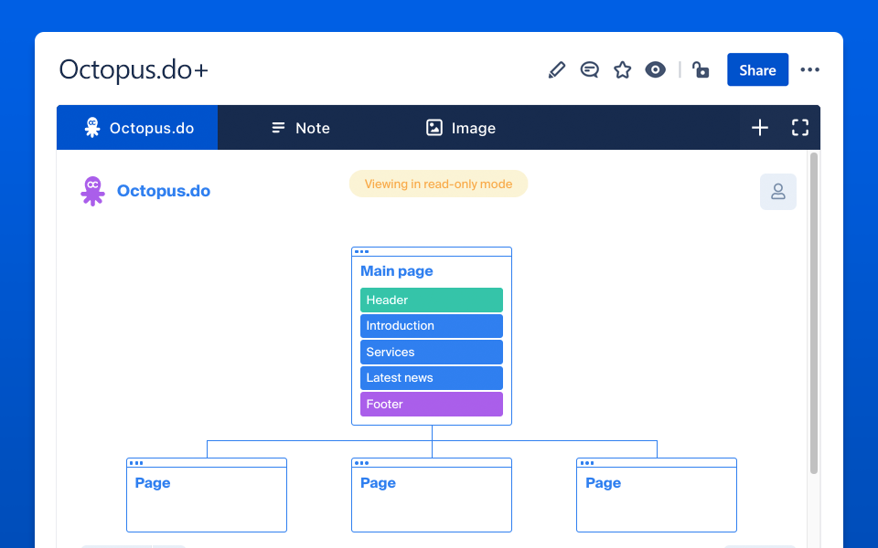Select the Latest news block

coord(432,378)
